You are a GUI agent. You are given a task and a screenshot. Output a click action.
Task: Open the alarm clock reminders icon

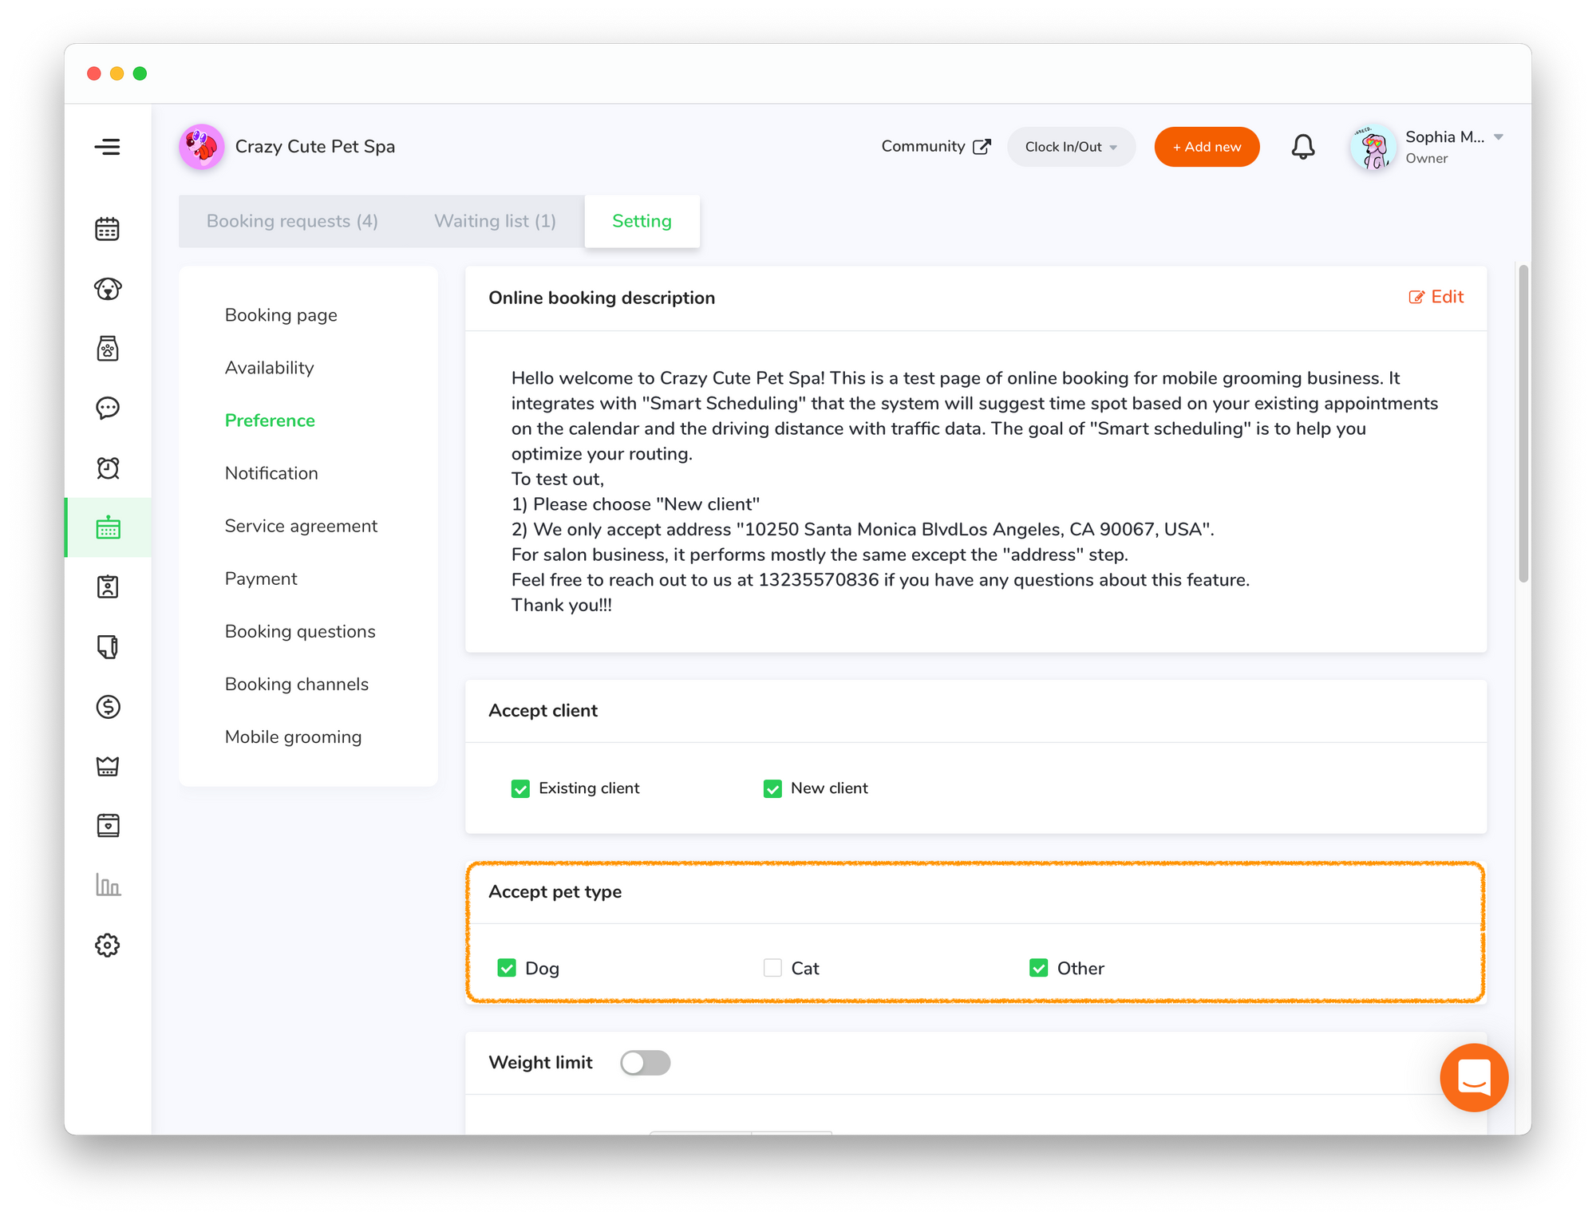click(x=108, y=468)
